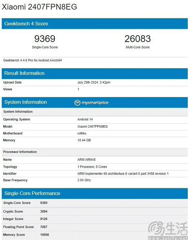Screen dimensions: 188x240
Task: Select the 9369 value in performance table
Action: [44, 203]
